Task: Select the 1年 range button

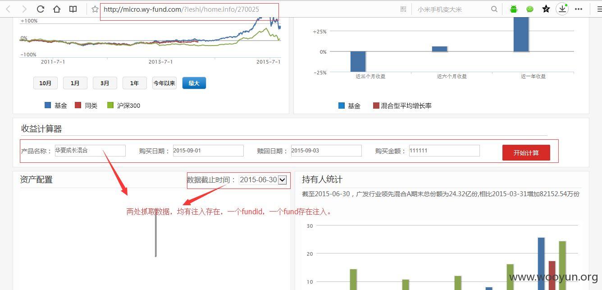Action: tap(135, 83)
